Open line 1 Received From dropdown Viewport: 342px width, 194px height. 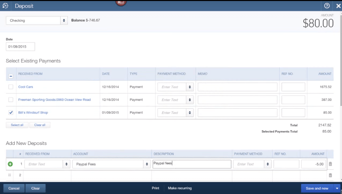[x=66, y=164]
